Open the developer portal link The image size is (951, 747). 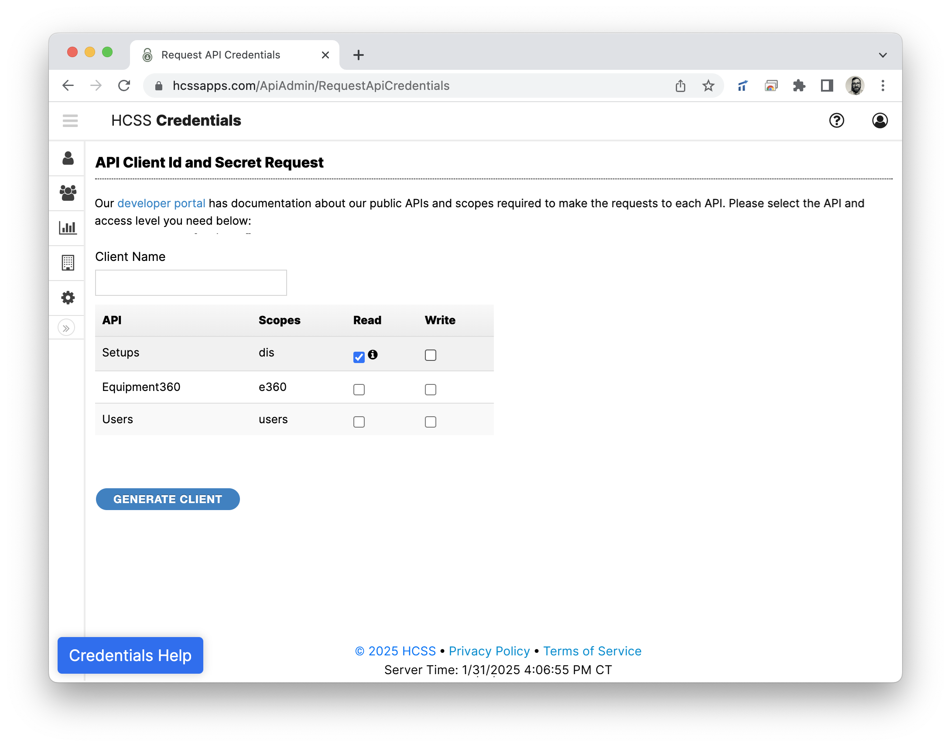point(161,203)
